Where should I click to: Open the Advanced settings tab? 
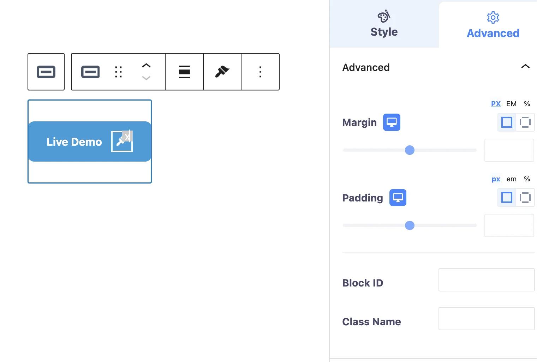point(493,24)
